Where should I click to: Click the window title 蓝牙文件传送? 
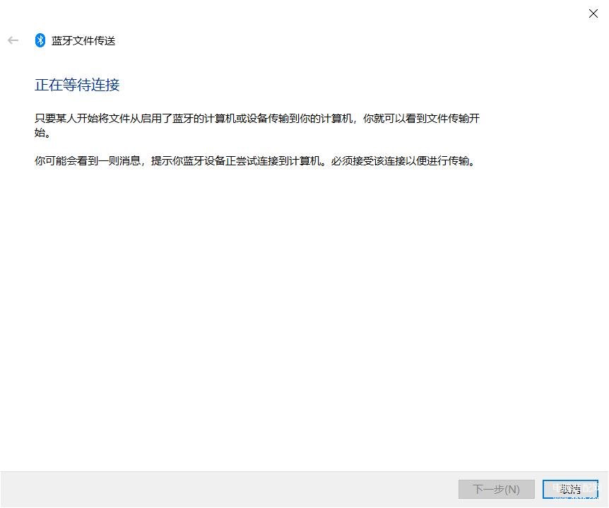click(x=83, y=41)
